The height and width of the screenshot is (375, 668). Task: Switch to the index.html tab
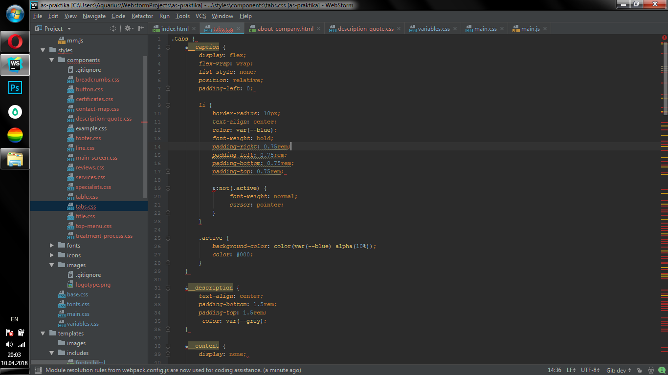175,29
